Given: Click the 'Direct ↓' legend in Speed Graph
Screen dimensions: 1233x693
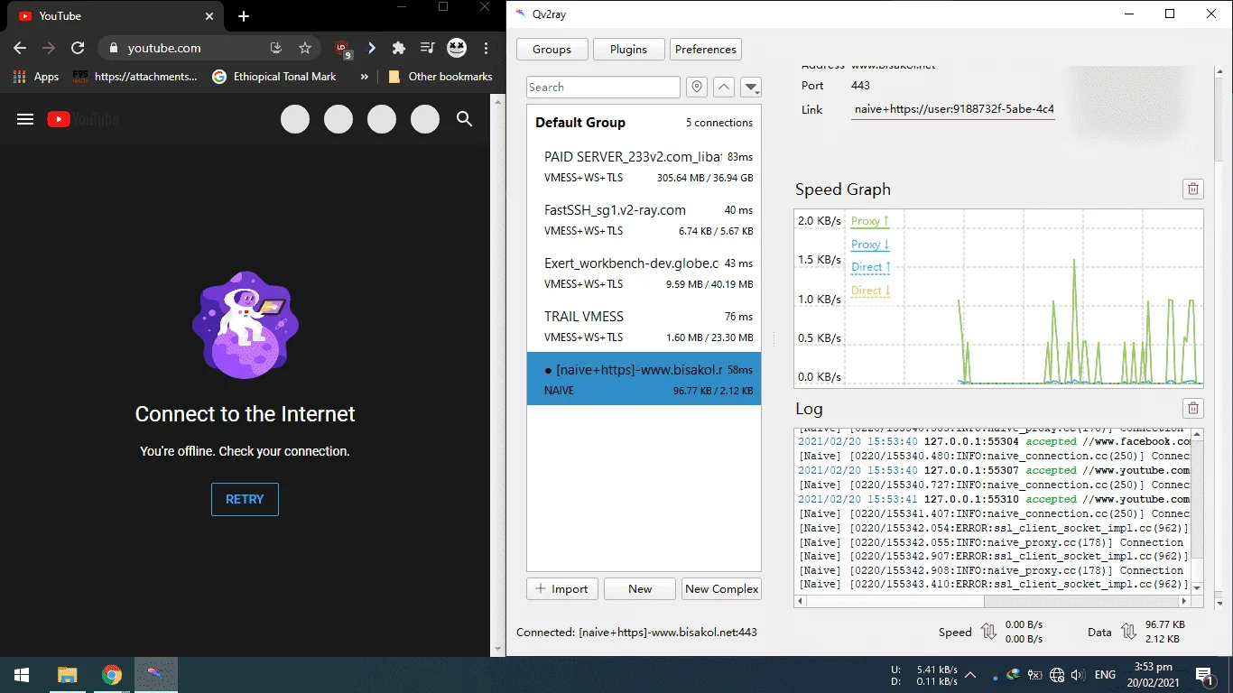Looking at the screenshot, I should [870, 291].
